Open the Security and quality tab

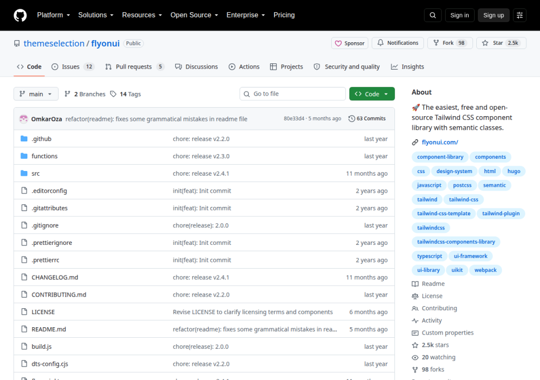coord(347,67)
